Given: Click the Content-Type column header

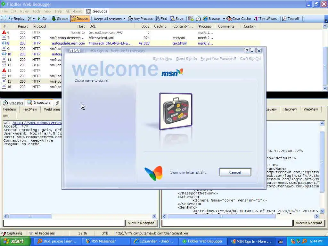Looking at the screenshot, I should click(x=183, y=26).
